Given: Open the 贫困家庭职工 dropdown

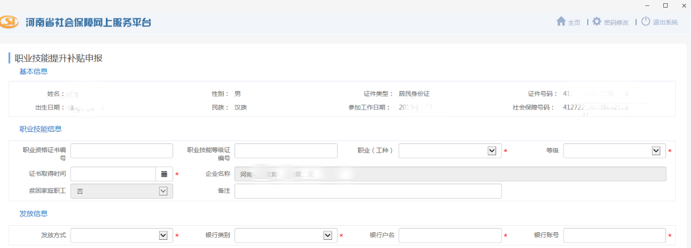Looking at the screenshot, I should 163,191.
